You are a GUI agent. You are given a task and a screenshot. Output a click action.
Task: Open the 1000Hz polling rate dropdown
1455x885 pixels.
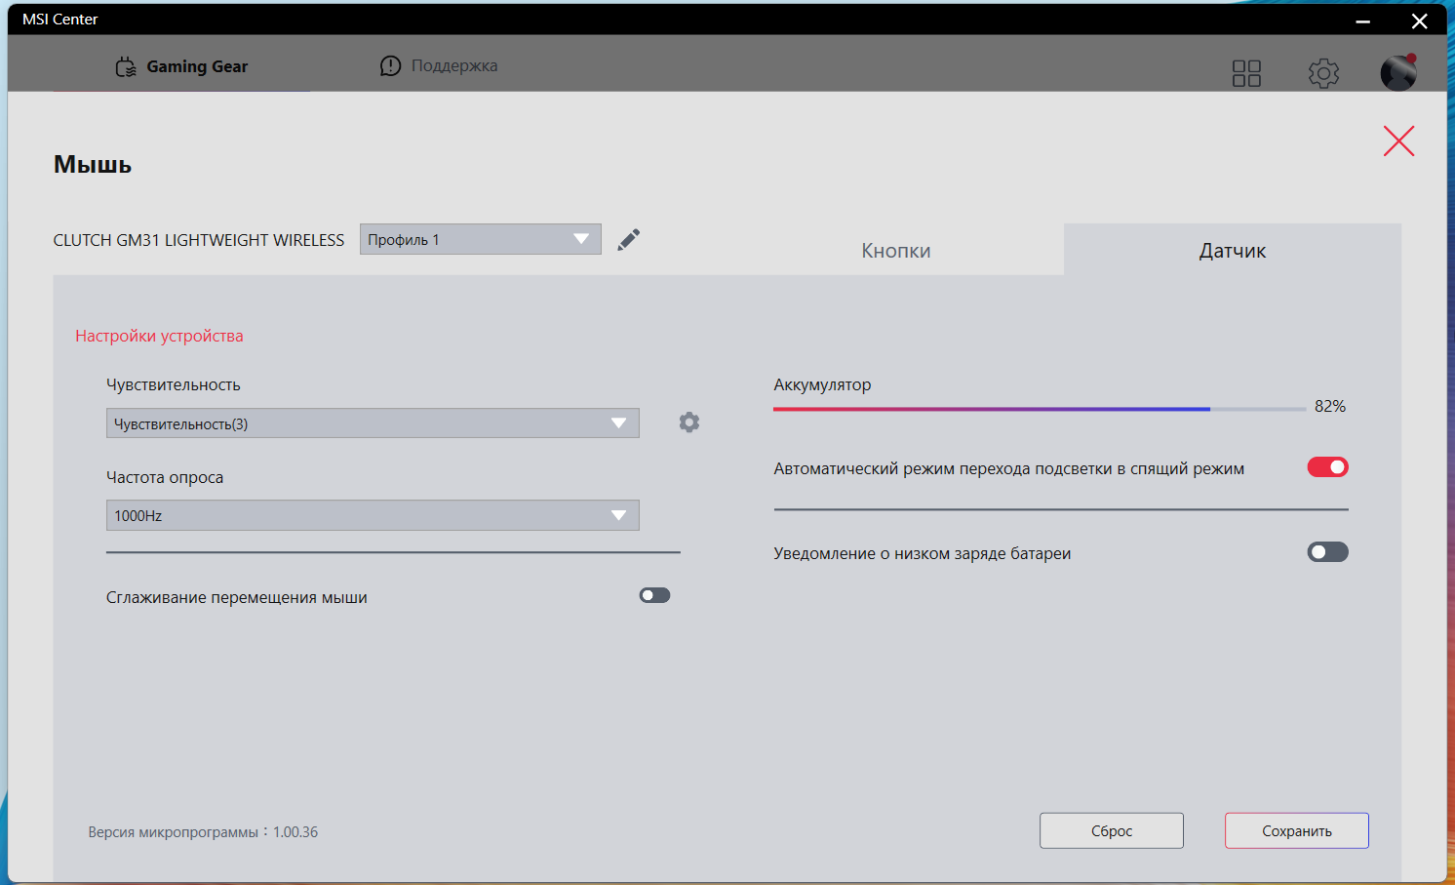[373, 515]
